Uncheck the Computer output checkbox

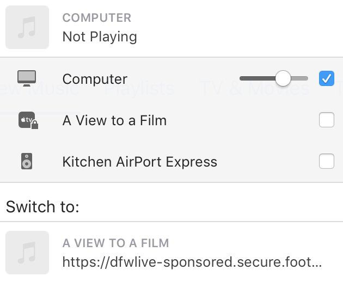[326, 78]
